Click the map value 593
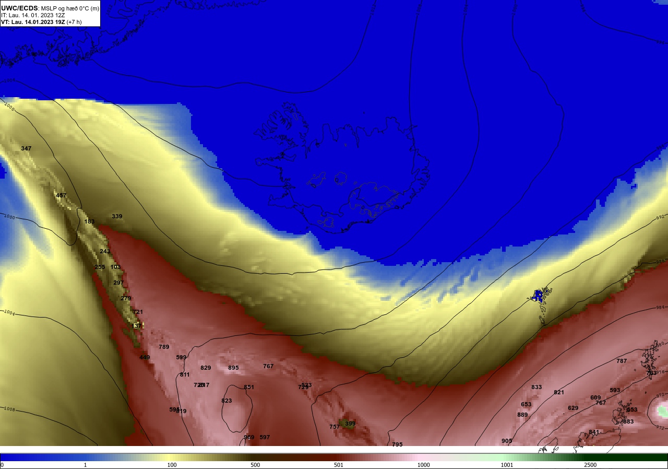This screenshot has width=668, height=469. tap(615, 390)
